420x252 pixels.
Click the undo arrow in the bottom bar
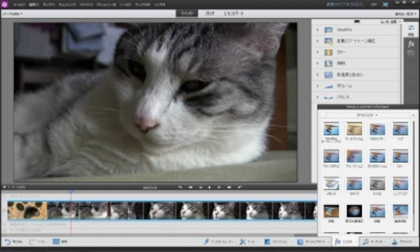7,241
